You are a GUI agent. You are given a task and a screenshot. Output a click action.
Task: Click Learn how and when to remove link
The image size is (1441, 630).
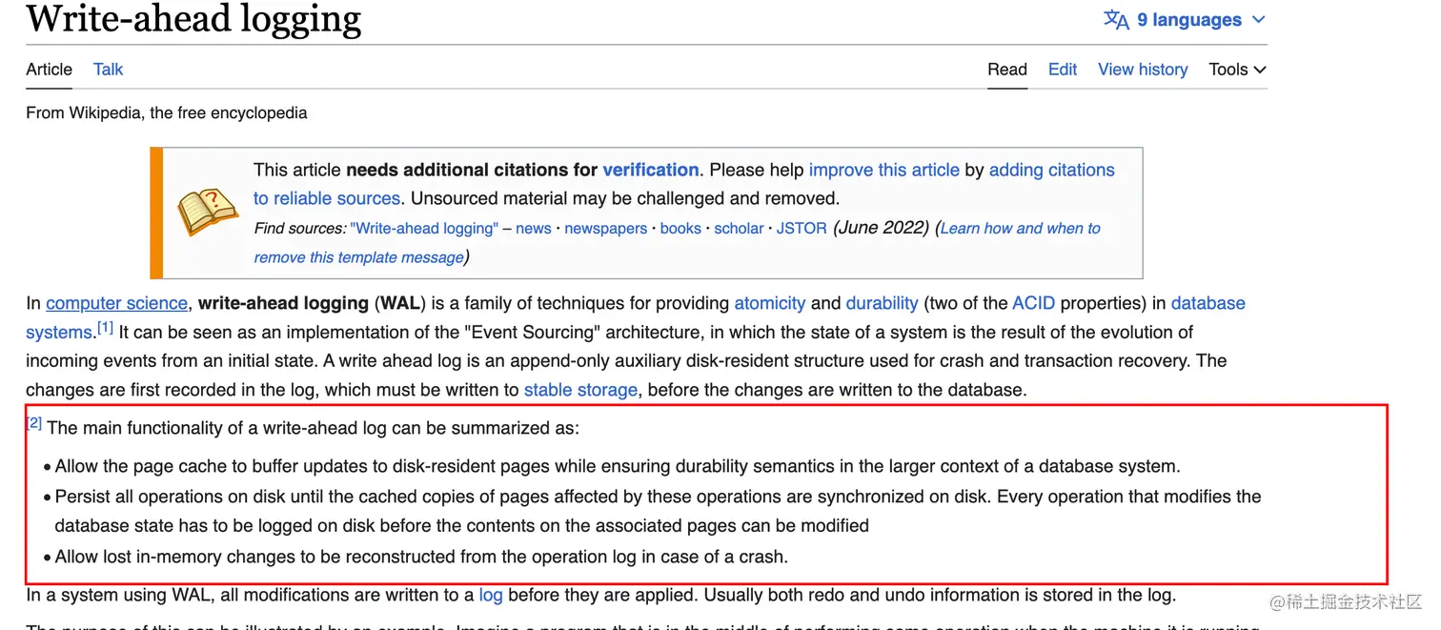pyautogui.click(x=1021, y=229)
